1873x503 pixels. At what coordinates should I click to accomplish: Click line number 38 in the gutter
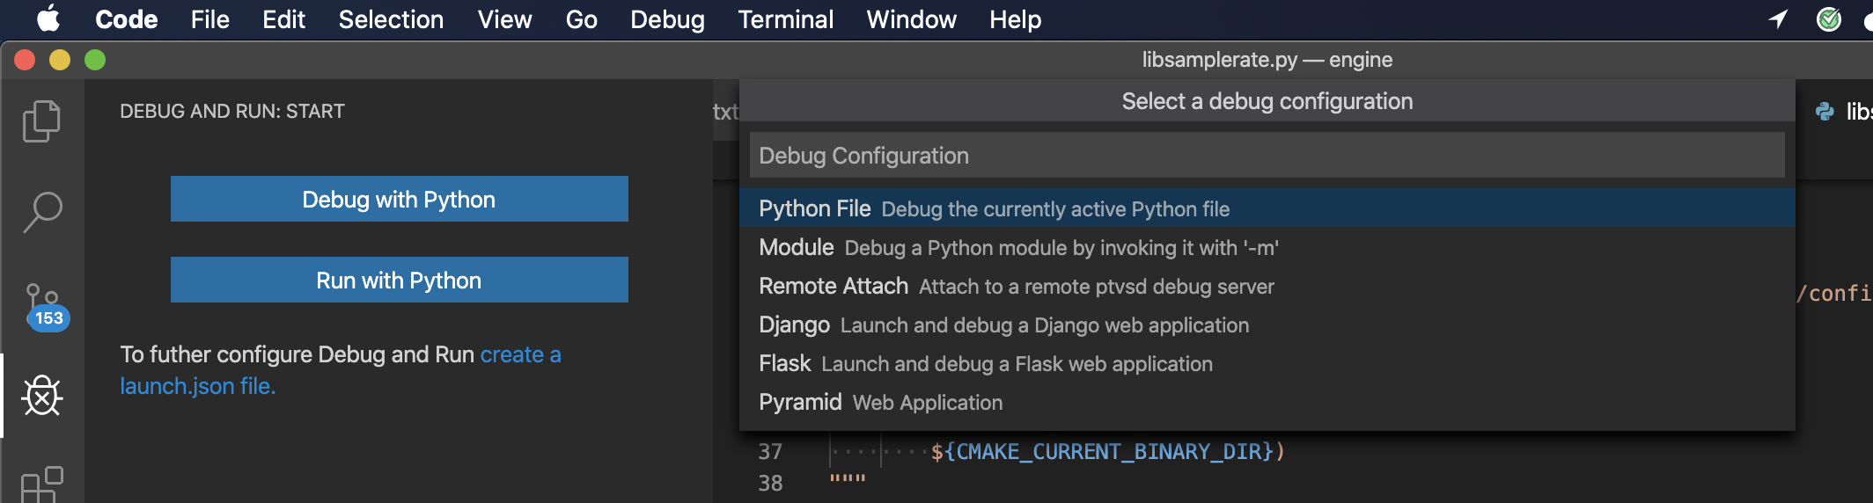(x=770, y=483)
